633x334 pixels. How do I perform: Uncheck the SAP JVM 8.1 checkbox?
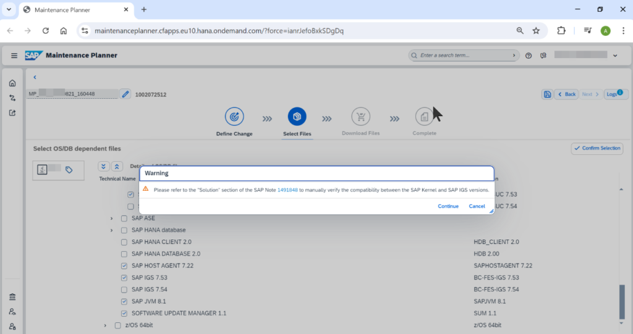tap(124, 301)
